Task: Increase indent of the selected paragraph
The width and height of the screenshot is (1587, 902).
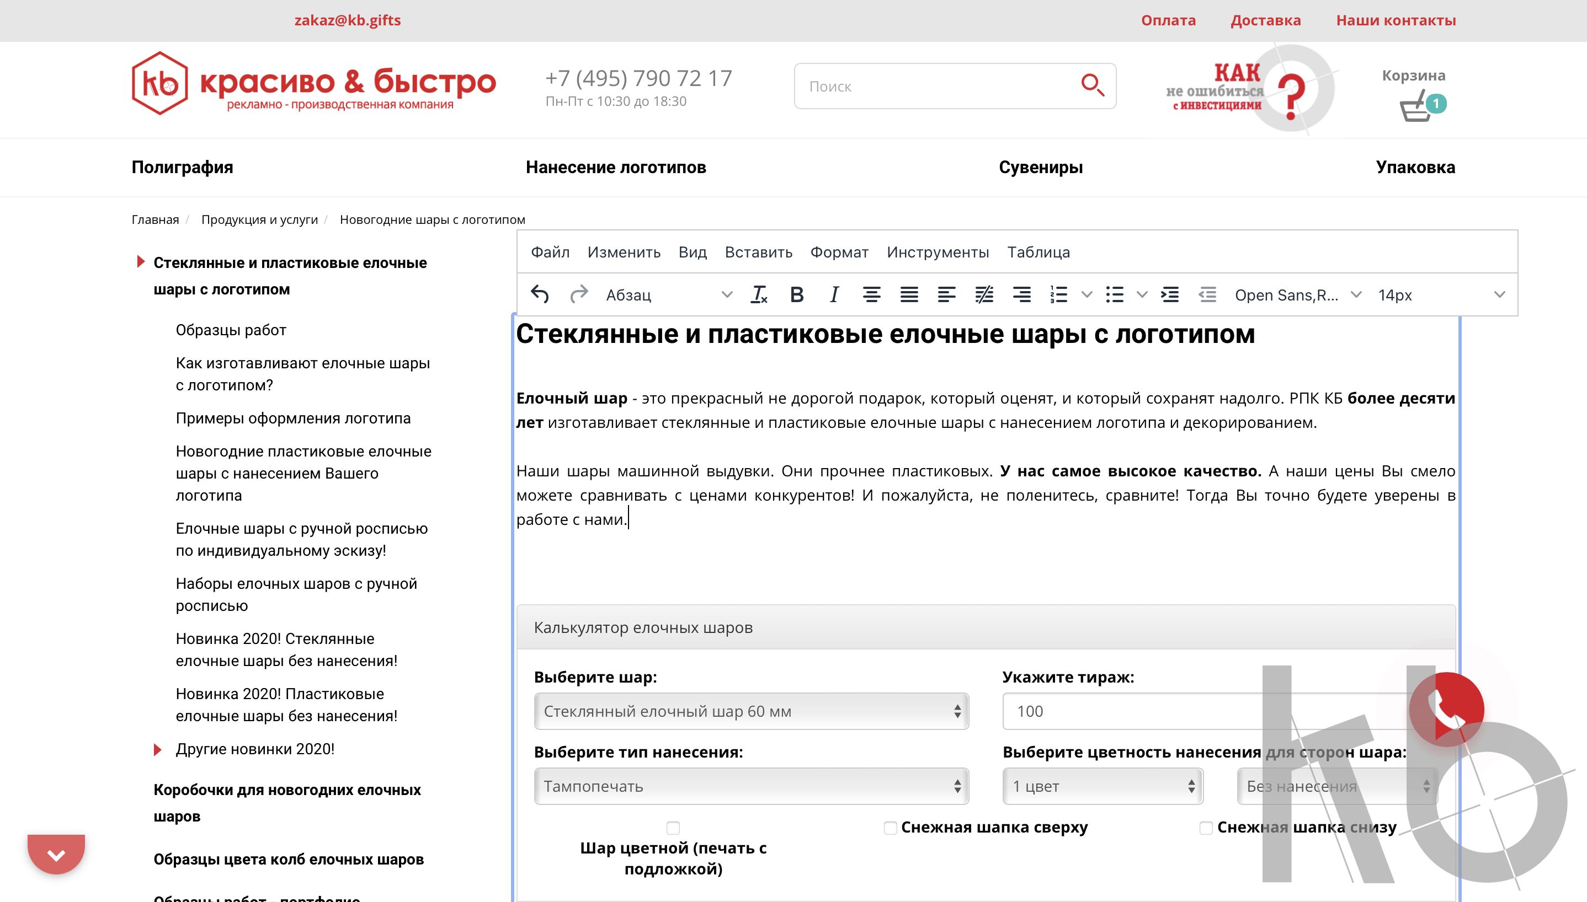Action: click(x=1170, y=295)
